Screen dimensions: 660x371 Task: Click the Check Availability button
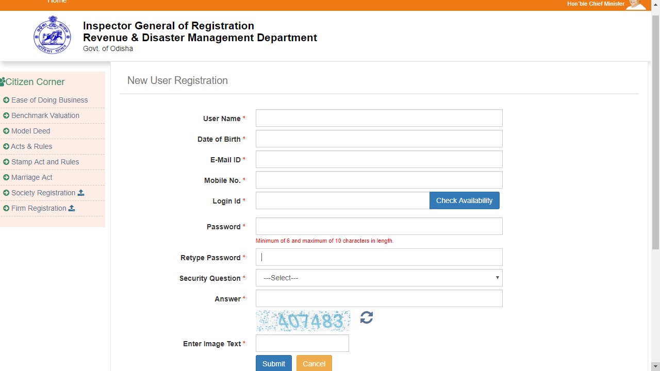[x=464, y=200]
